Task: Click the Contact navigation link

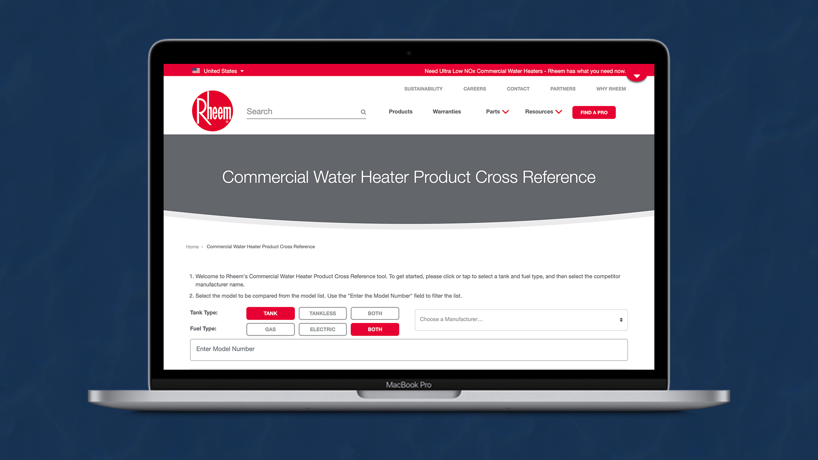Action: pyautogui.click(x=518, y=89)
